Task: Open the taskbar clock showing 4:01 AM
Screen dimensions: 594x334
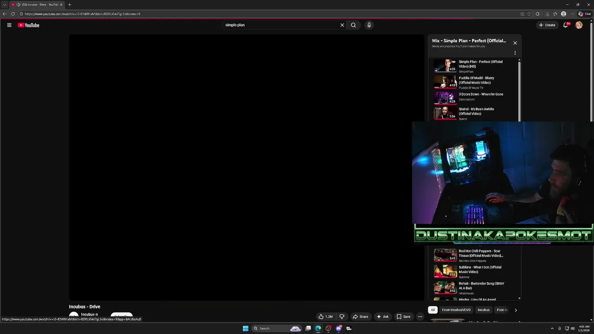Action: click(584, 328)
